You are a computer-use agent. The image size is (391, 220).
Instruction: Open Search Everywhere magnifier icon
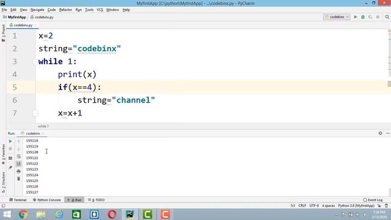387,17
